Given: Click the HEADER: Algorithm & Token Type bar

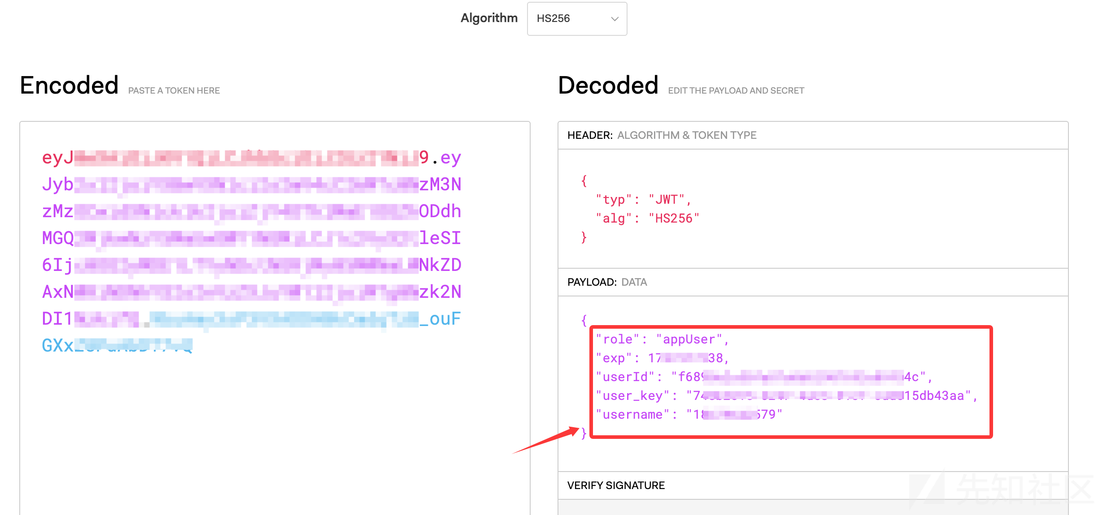Looking at the screenshot, I should (x=662, y=135).
